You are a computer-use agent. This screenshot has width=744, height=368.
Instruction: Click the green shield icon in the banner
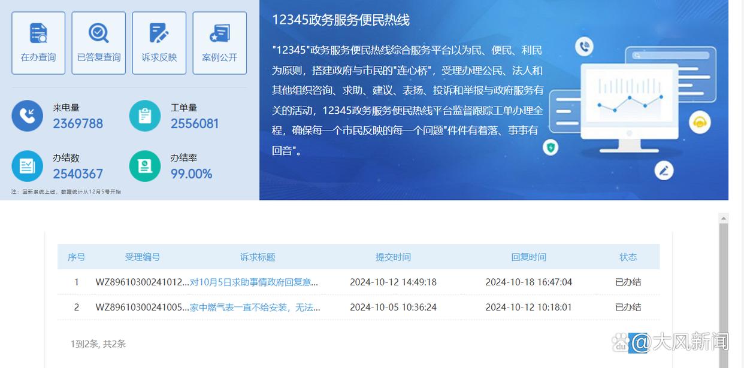point(551,147)
